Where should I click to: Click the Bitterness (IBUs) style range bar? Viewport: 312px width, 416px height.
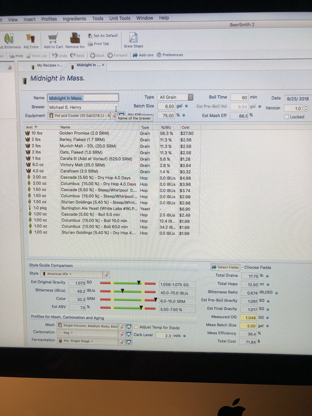[x=128, y=291]
